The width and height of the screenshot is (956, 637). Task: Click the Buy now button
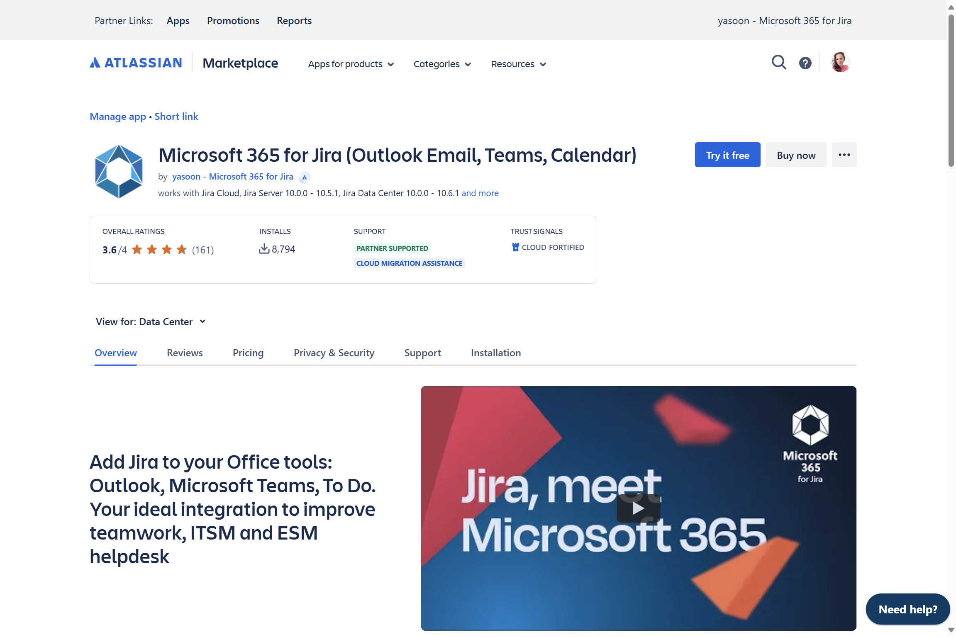point(796,155)
